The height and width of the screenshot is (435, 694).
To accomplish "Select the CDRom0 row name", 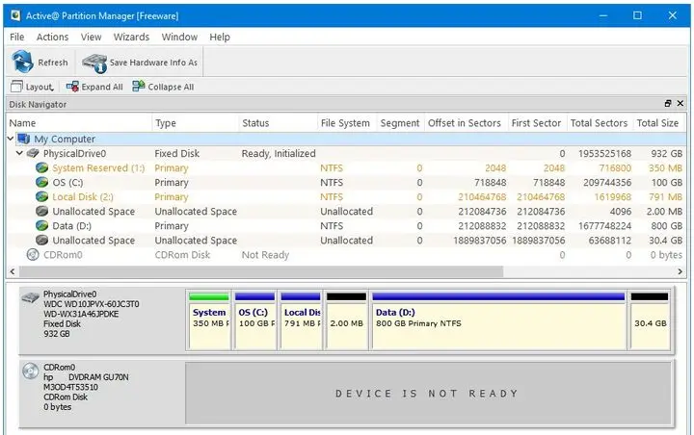I will [63, 255].
